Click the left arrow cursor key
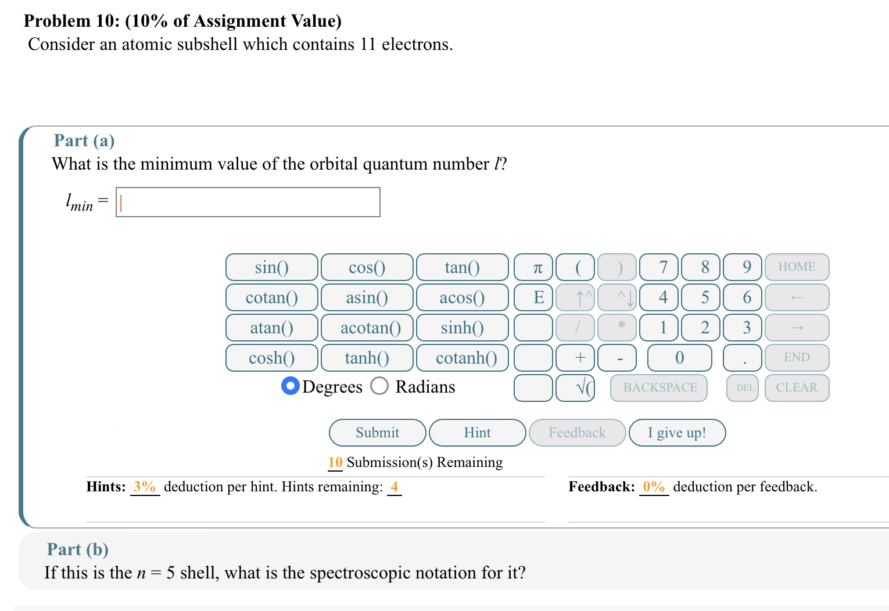 click(x=797, y=297)
